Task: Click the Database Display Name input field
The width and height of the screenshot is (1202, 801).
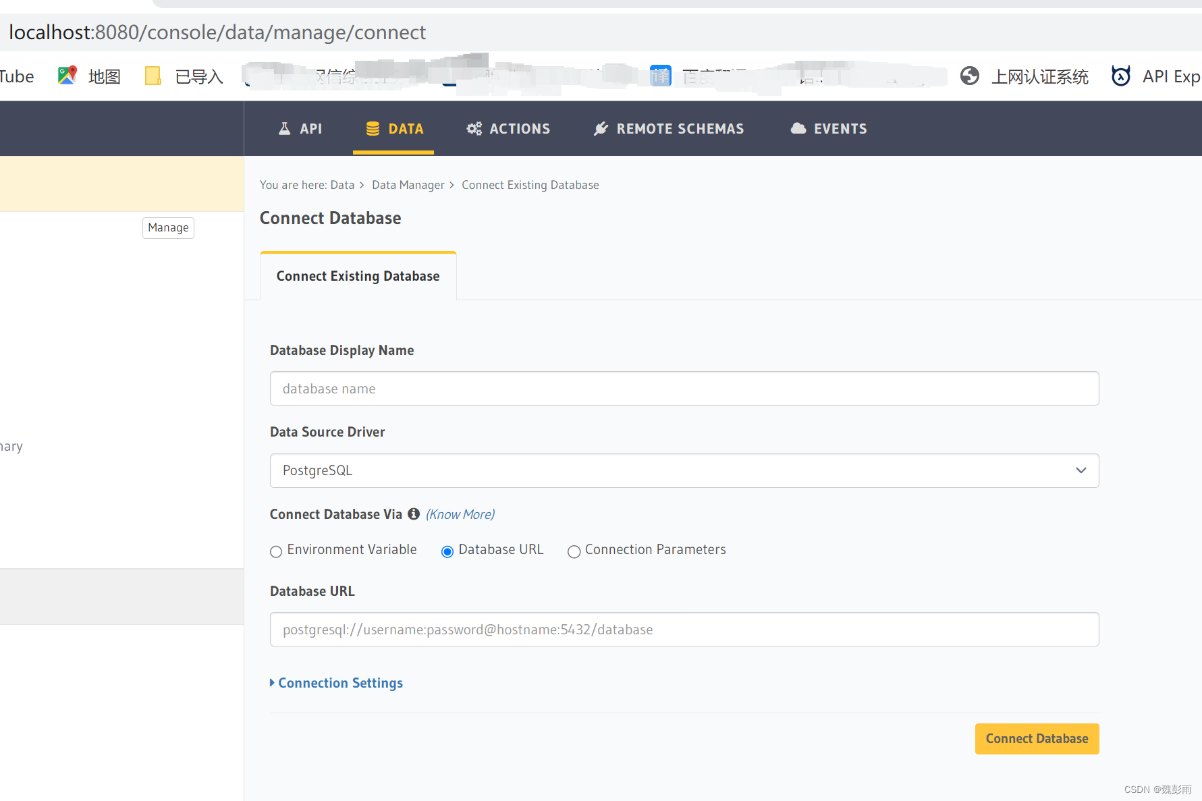Action: tap(684, 388)
